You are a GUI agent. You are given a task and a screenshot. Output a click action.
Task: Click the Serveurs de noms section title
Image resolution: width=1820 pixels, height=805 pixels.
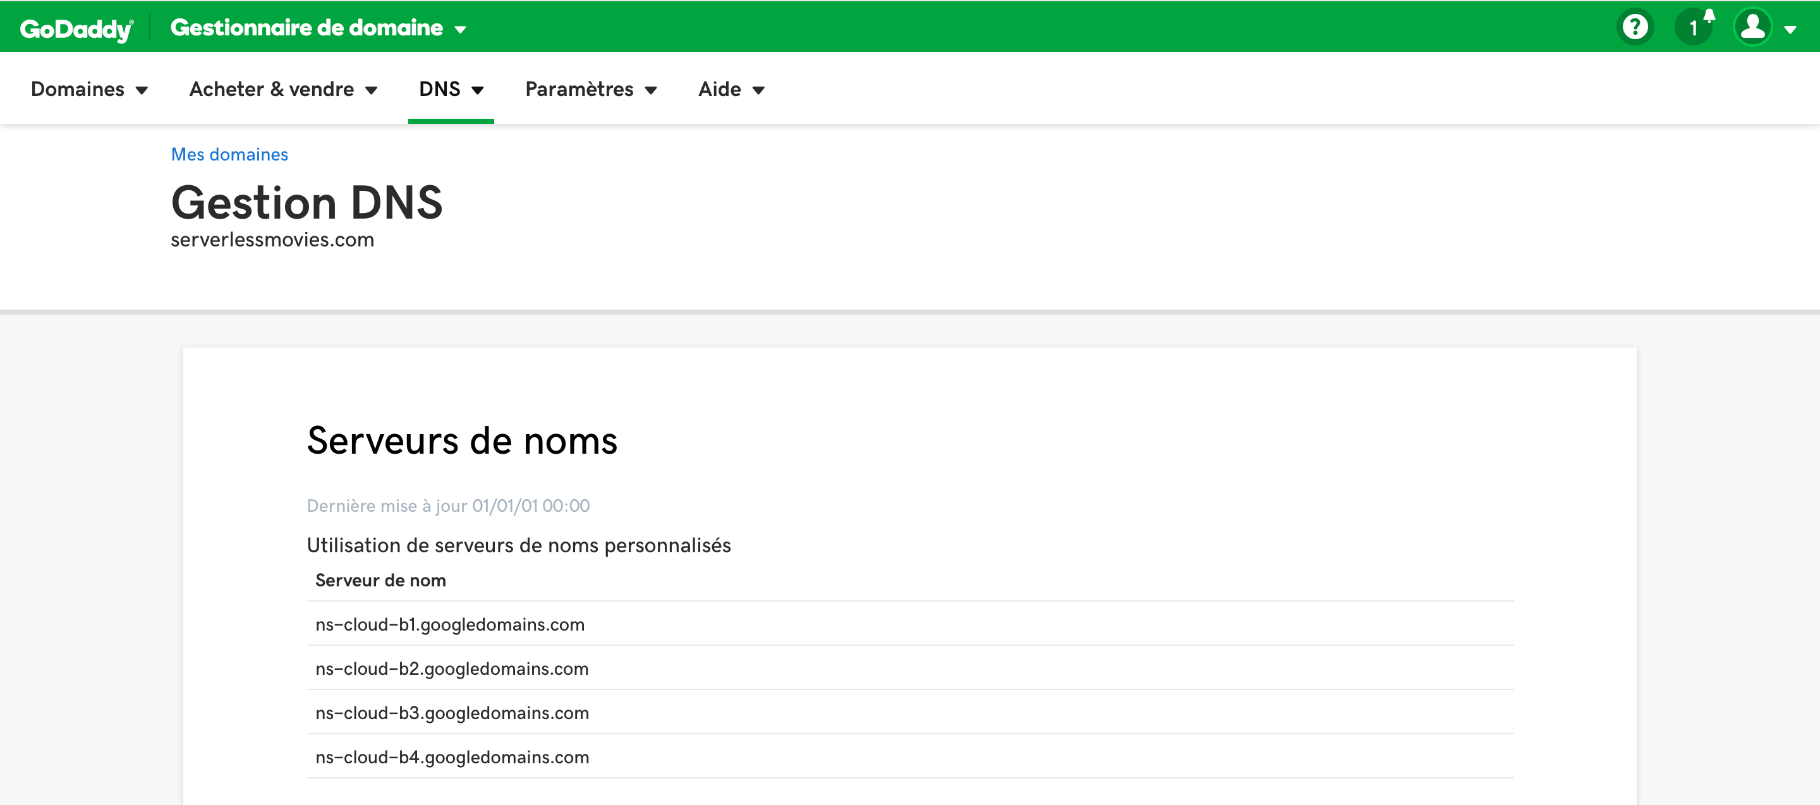click(x=462, y=440)
